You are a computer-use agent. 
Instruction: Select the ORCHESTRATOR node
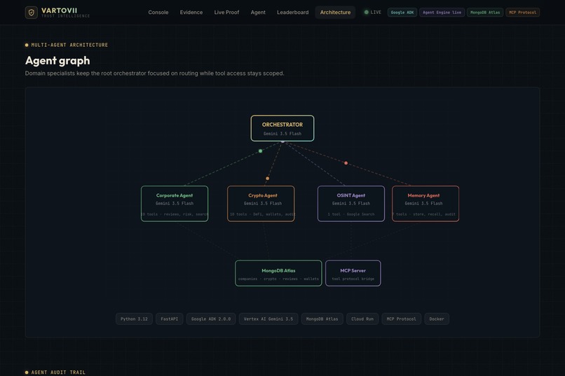tap(282, 128)
